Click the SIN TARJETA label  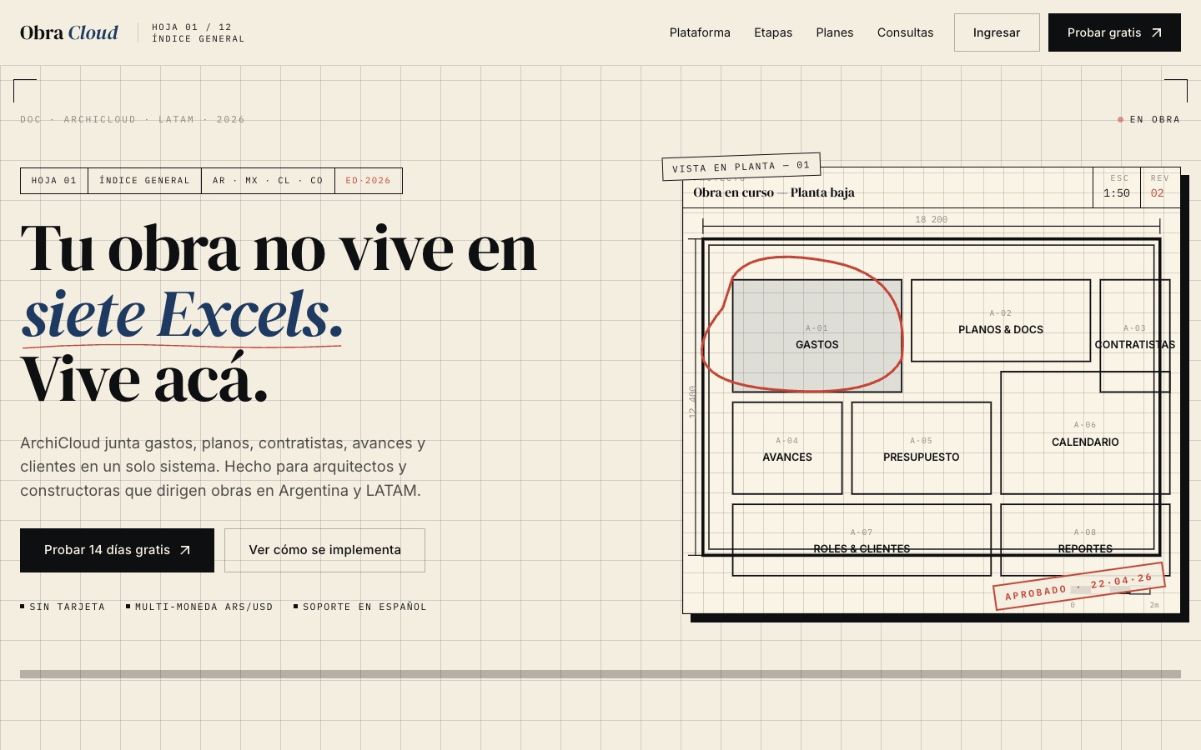[x=63, y=607]
